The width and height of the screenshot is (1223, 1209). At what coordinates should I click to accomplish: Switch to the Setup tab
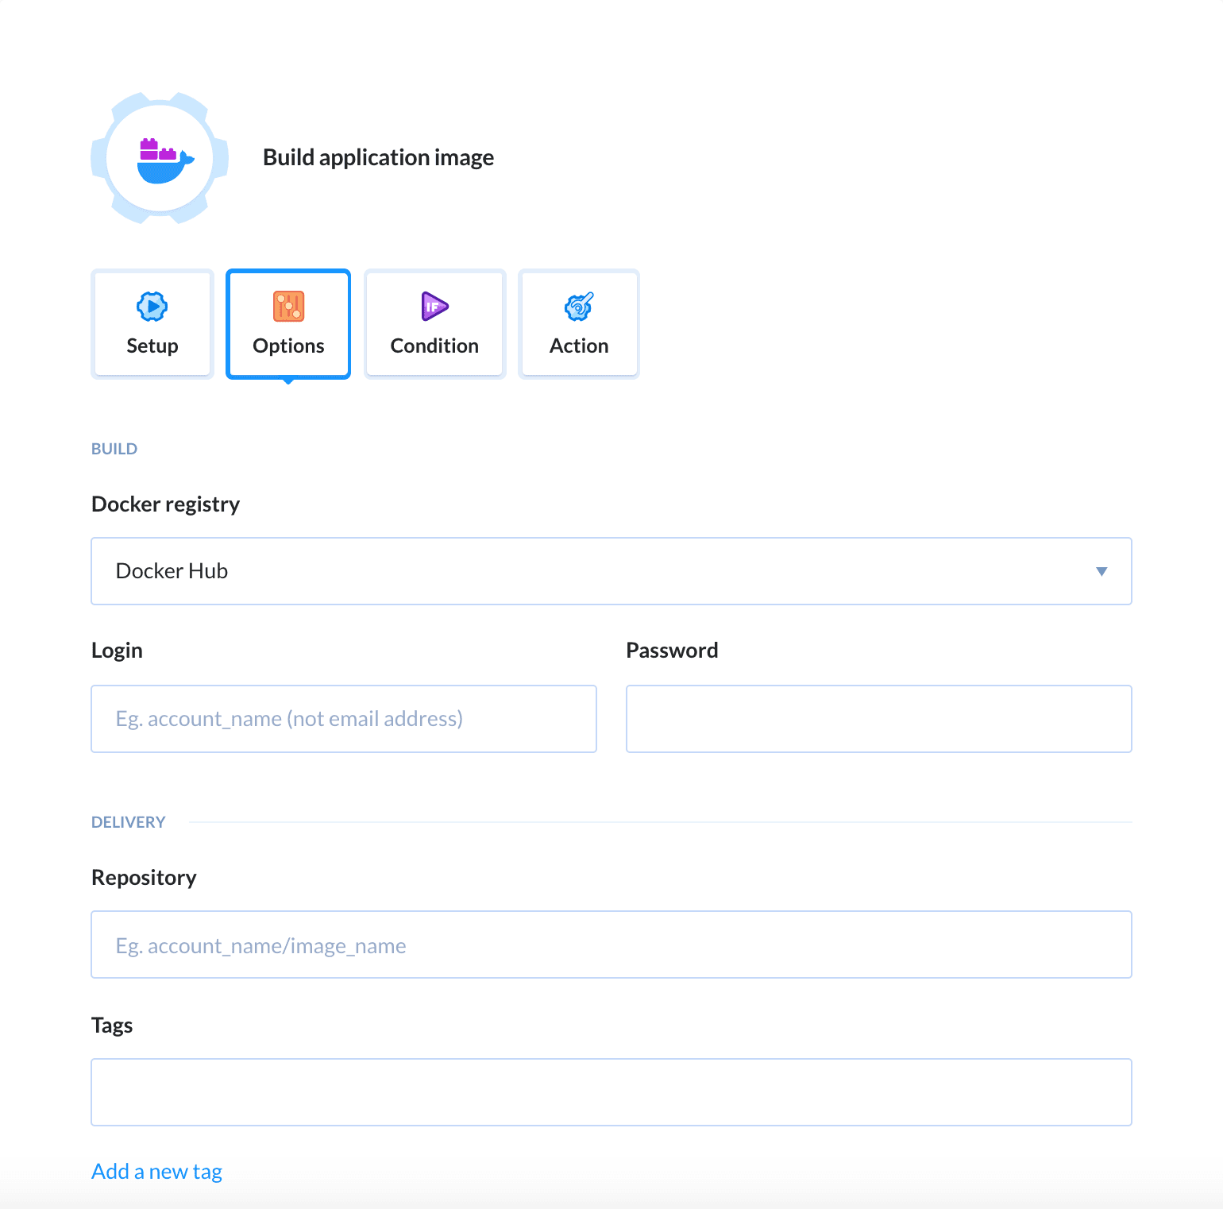[x=152, y=324]
